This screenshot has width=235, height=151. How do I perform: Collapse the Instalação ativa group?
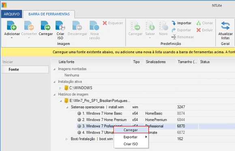click(54, 82)
